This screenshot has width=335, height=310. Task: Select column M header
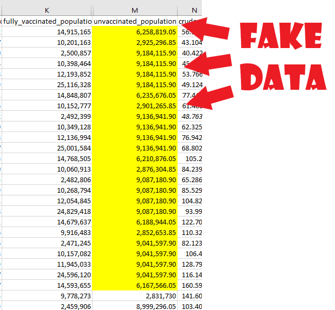click(135, 10)
